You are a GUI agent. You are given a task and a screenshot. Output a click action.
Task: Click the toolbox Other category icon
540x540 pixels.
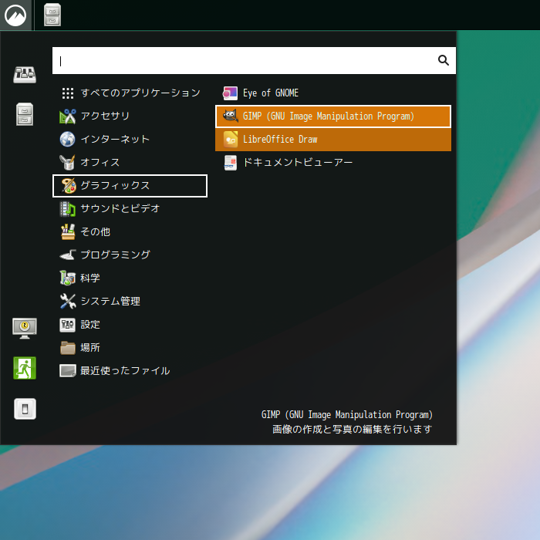point(68,231)
